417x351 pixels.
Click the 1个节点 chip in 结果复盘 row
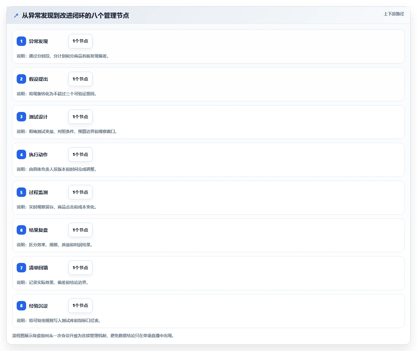coord(80,230)
